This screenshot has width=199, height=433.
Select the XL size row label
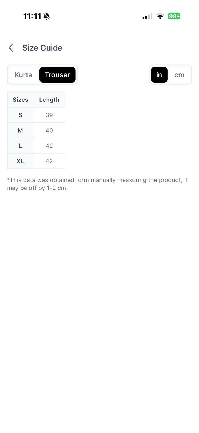20,161
